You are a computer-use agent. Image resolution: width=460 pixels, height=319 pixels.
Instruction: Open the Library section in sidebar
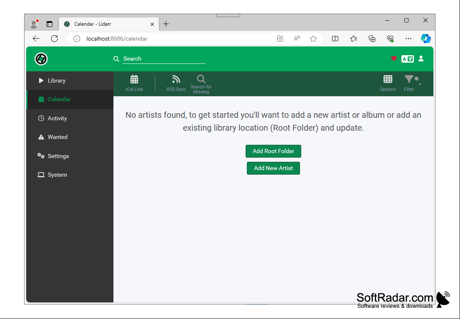click(70, 80)
